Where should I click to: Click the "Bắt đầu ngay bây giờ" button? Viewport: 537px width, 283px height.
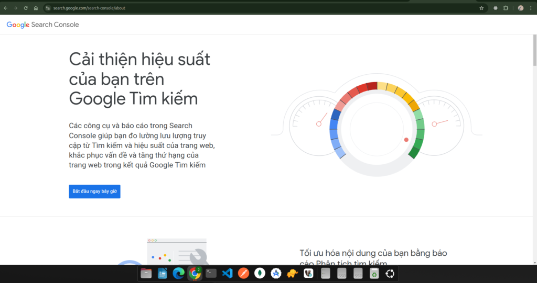click(94, 191)
